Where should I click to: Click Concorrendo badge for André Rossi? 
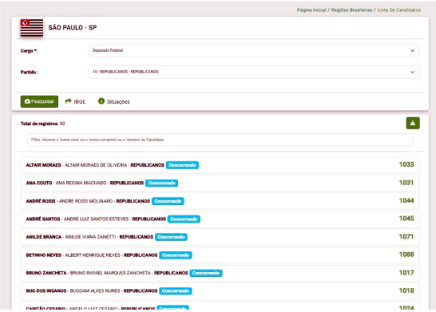[x=168, y=201]
